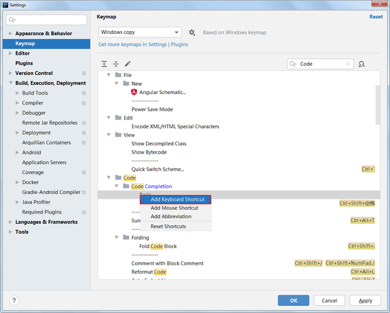Click the Collapse All toolbar icon
390x313 pixels.
(116, 64)
